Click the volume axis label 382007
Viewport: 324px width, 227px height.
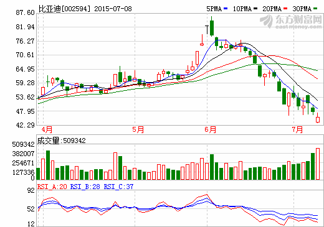23,154
